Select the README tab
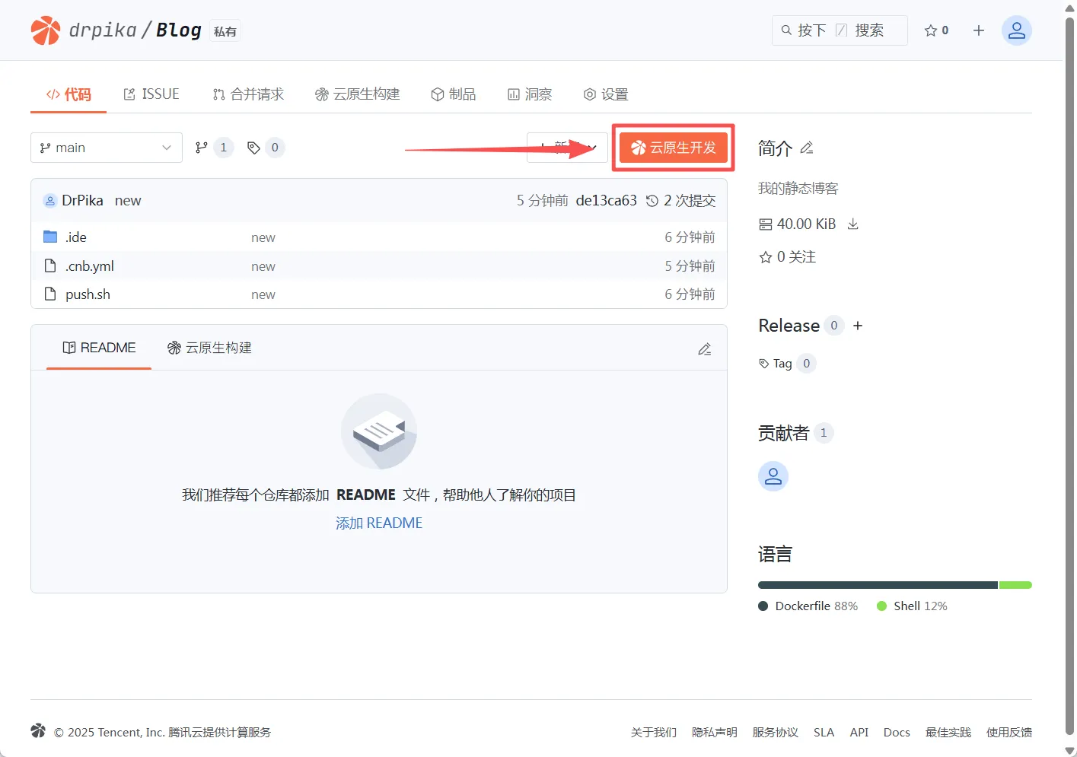 pos(99,348)
